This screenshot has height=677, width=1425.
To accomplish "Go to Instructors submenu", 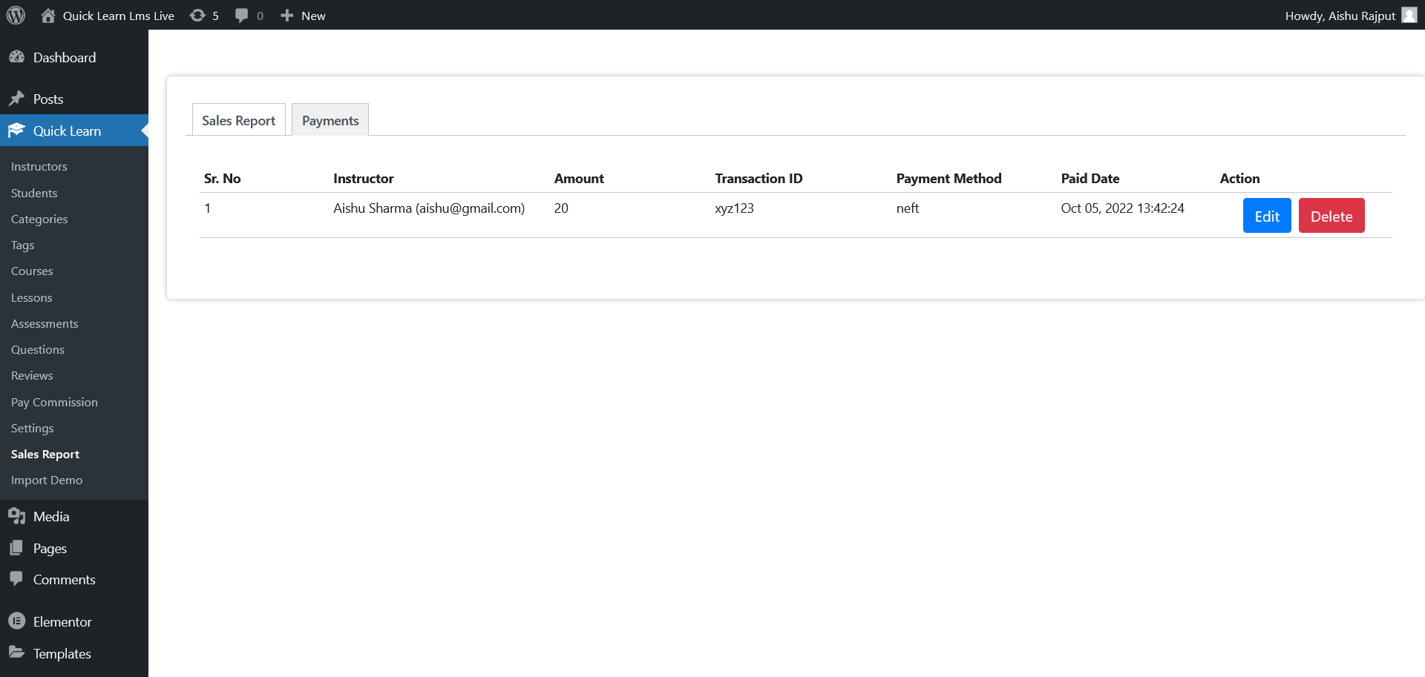I will coord(39,167).
